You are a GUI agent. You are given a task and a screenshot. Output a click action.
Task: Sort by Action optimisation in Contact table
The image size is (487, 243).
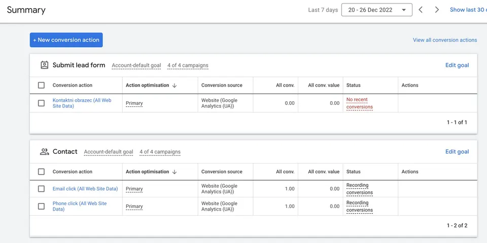point(147,172)
